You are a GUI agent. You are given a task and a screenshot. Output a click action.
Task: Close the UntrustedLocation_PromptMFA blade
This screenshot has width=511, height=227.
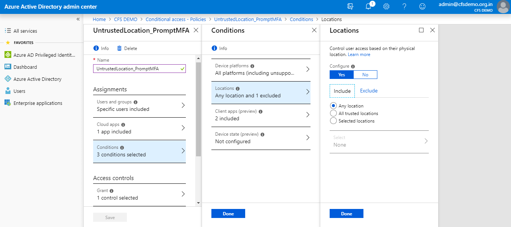click(x=196, y=30)
